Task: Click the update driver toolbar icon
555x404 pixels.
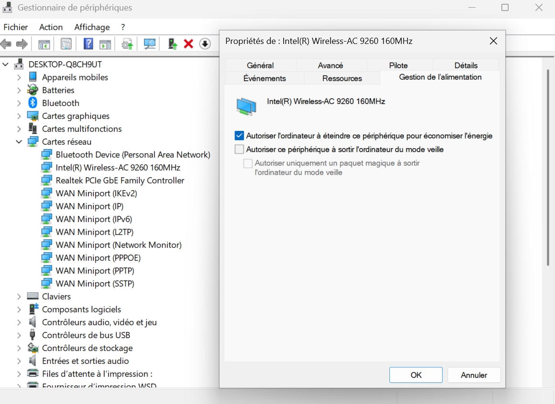Action: 173,44
